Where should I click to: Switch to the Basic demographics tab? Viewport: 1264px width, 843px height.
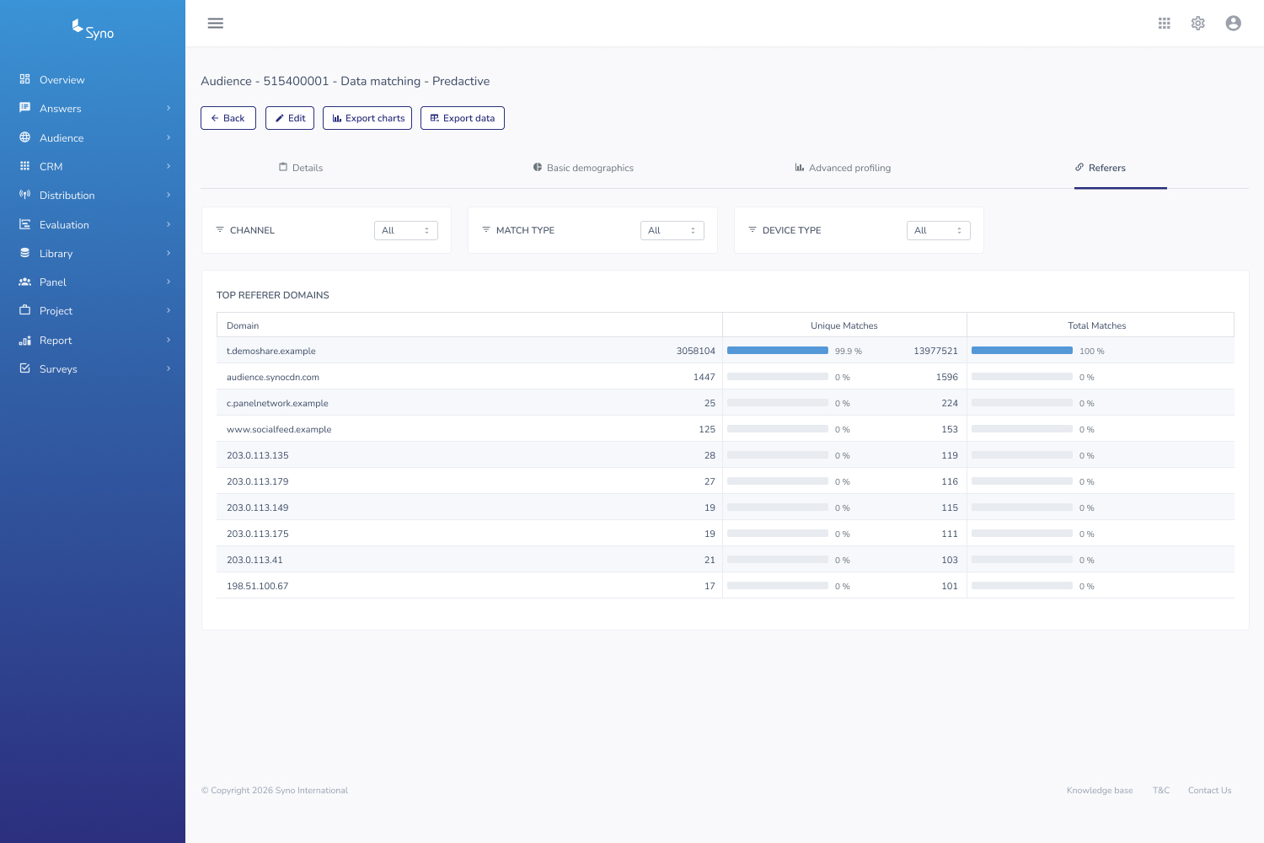coord(583,168)
